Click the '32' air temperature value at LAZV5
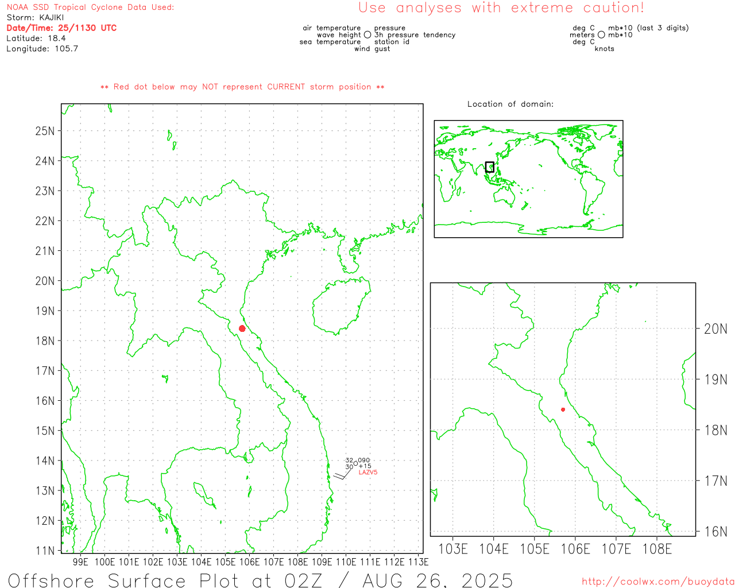Screen dimensions: 735x588 coord(349,461)
